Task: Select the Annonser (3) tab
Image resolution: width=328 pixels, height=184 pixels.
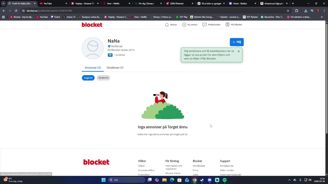Action: (x=93, y=68)
